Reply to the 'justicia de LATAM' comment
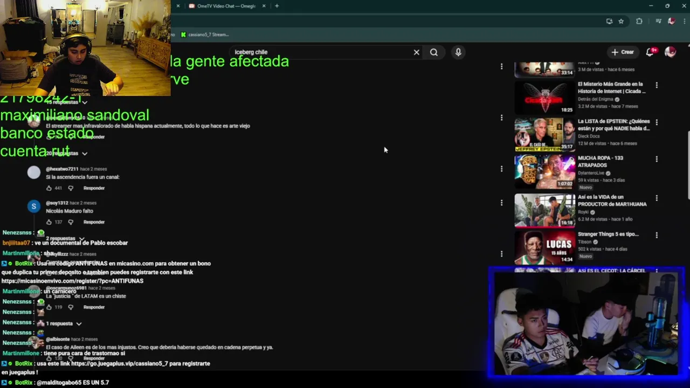This screenshot has height=388, width=690. tap(94, 307)
